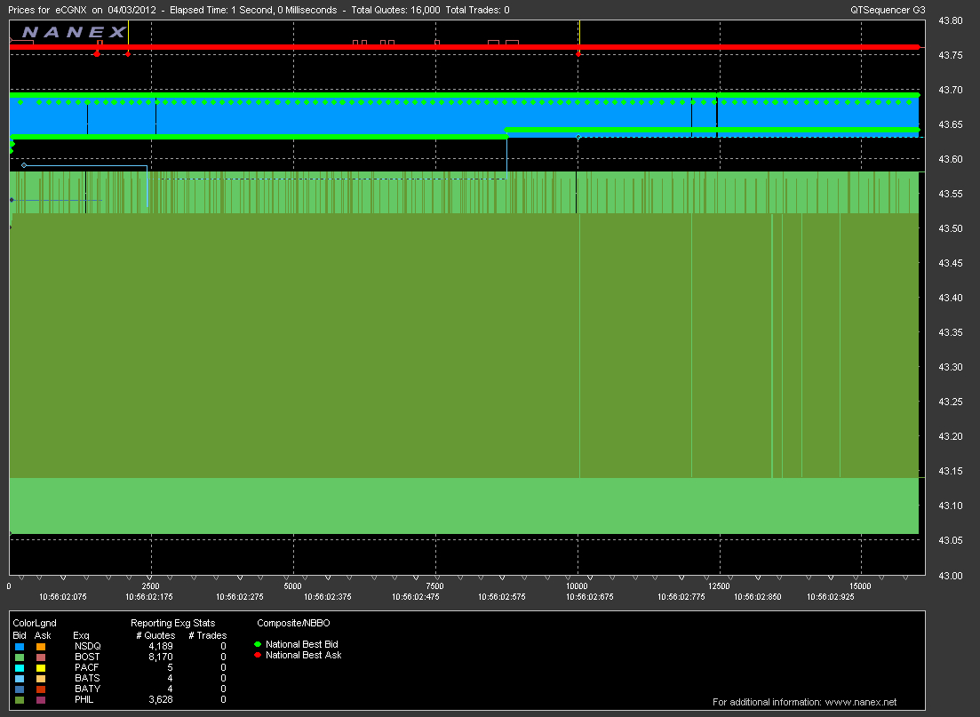The image size is (980, 717).
Task: Click the NSDQ trades count "0"
Action: point(223,646)
